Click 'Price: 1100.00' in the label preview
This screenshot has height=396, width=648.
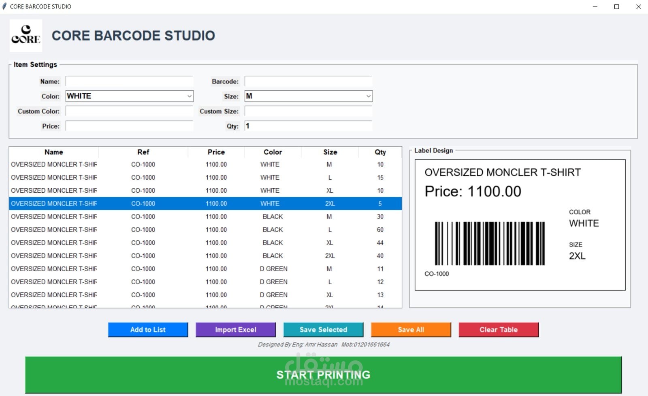pos(473,192)
